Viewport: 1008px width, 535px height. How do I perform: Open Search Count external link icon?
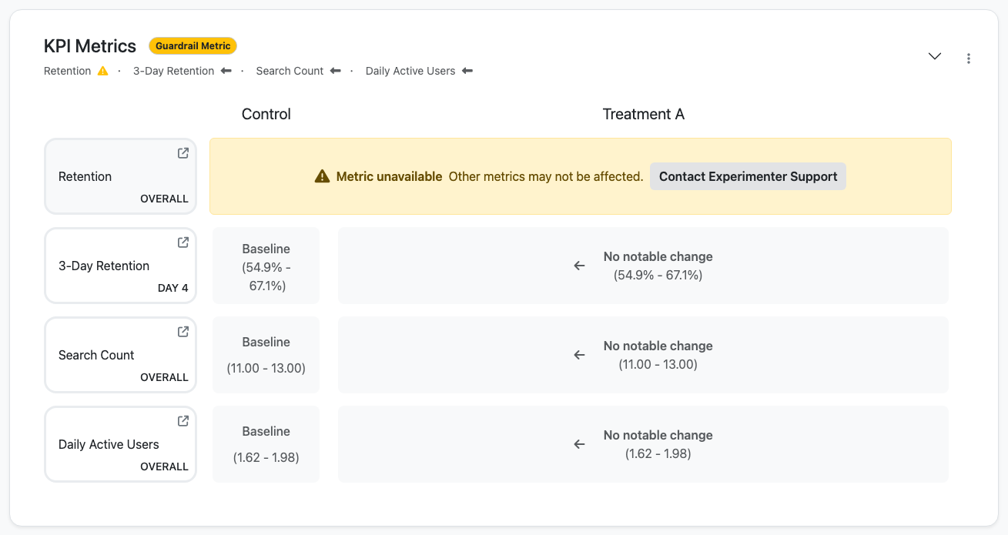click(x=183, y=332)
